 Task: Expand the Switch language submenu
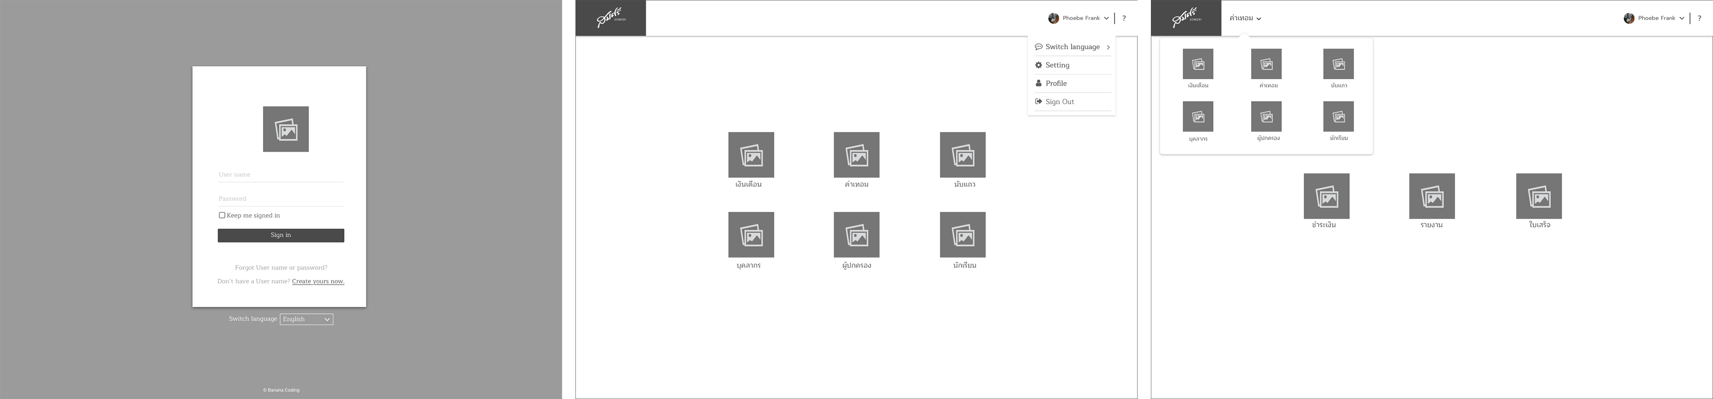tap(1072, 47)
